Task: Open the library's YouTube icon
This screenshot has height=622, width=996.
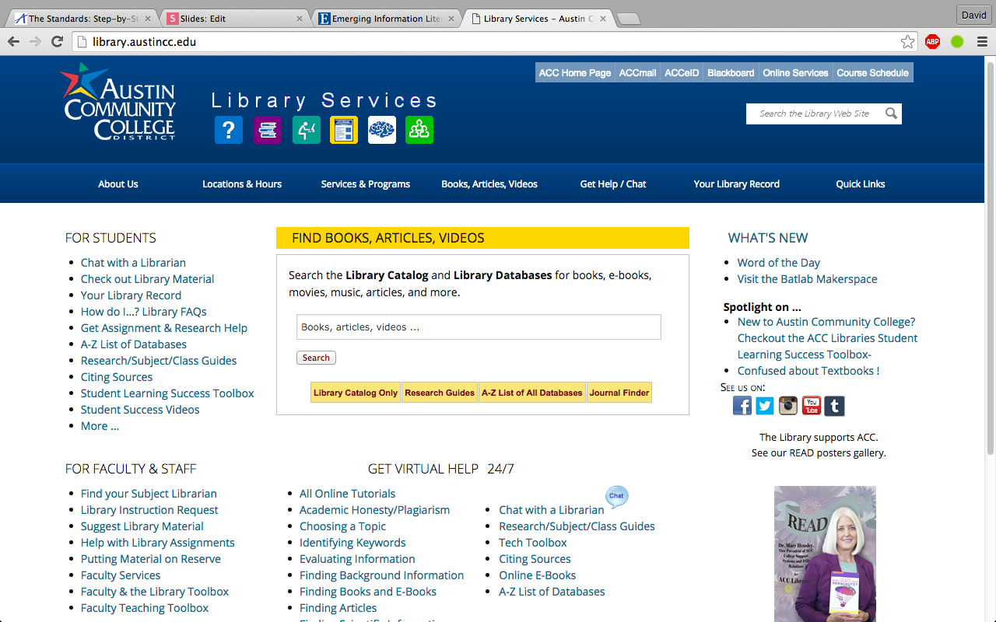Action: (812, 406)
